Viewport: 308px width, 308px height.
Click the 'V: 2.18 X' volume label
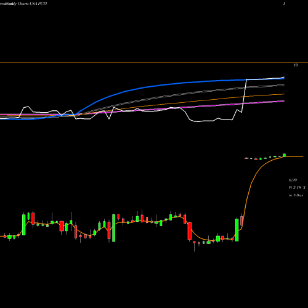pos(297,187)
